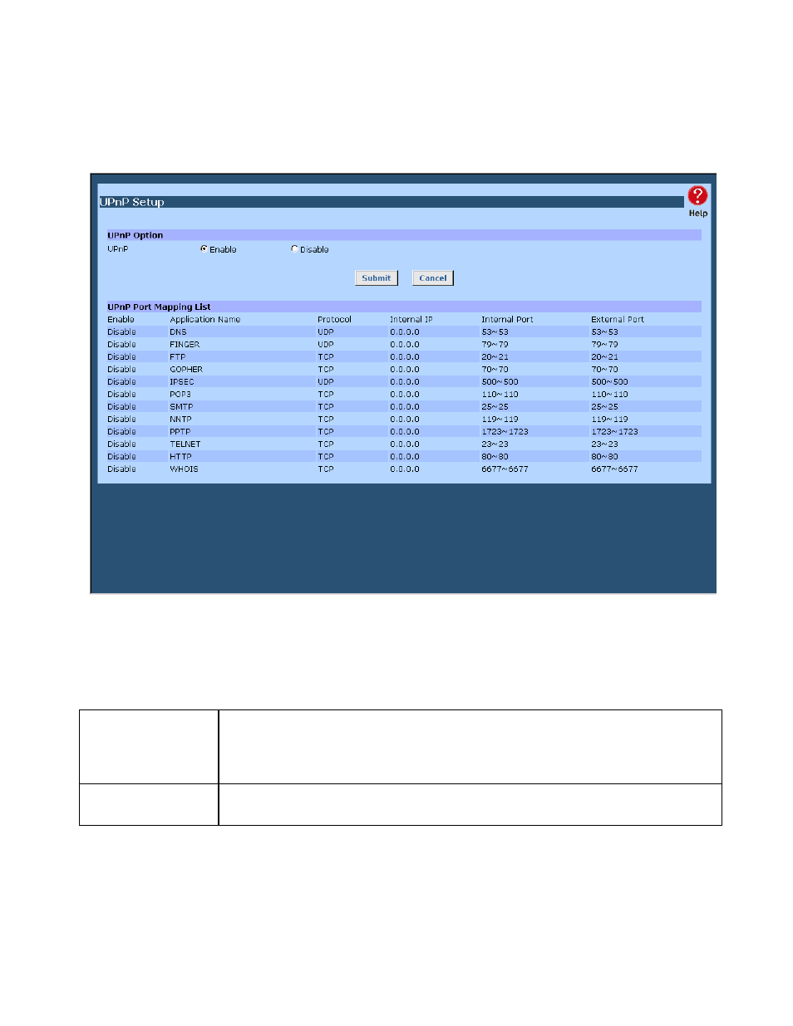The height and width of the screenshot is (1026, 793).
Task: Select the UPnP Disable radio button
Action: pos(294,248)
